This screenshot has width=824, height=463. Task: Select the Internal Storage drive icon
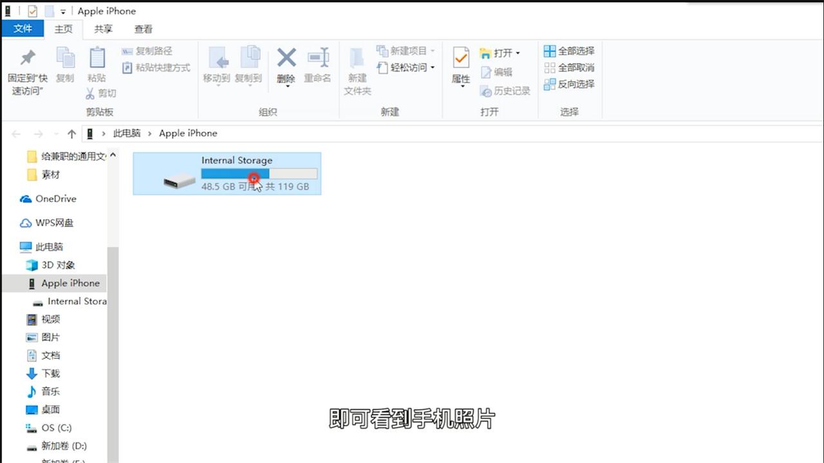[180, 180]
